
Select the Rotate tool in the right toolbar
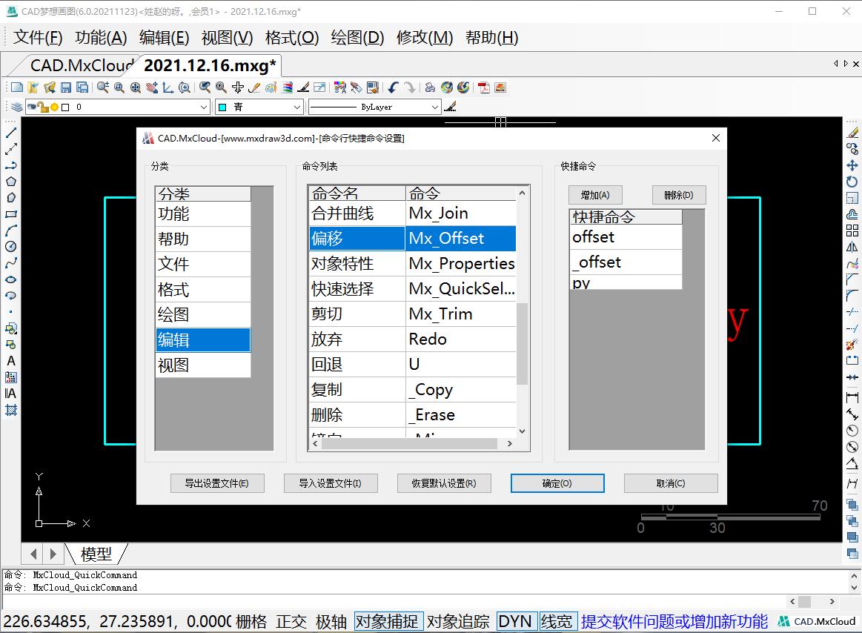click(852, 181)
